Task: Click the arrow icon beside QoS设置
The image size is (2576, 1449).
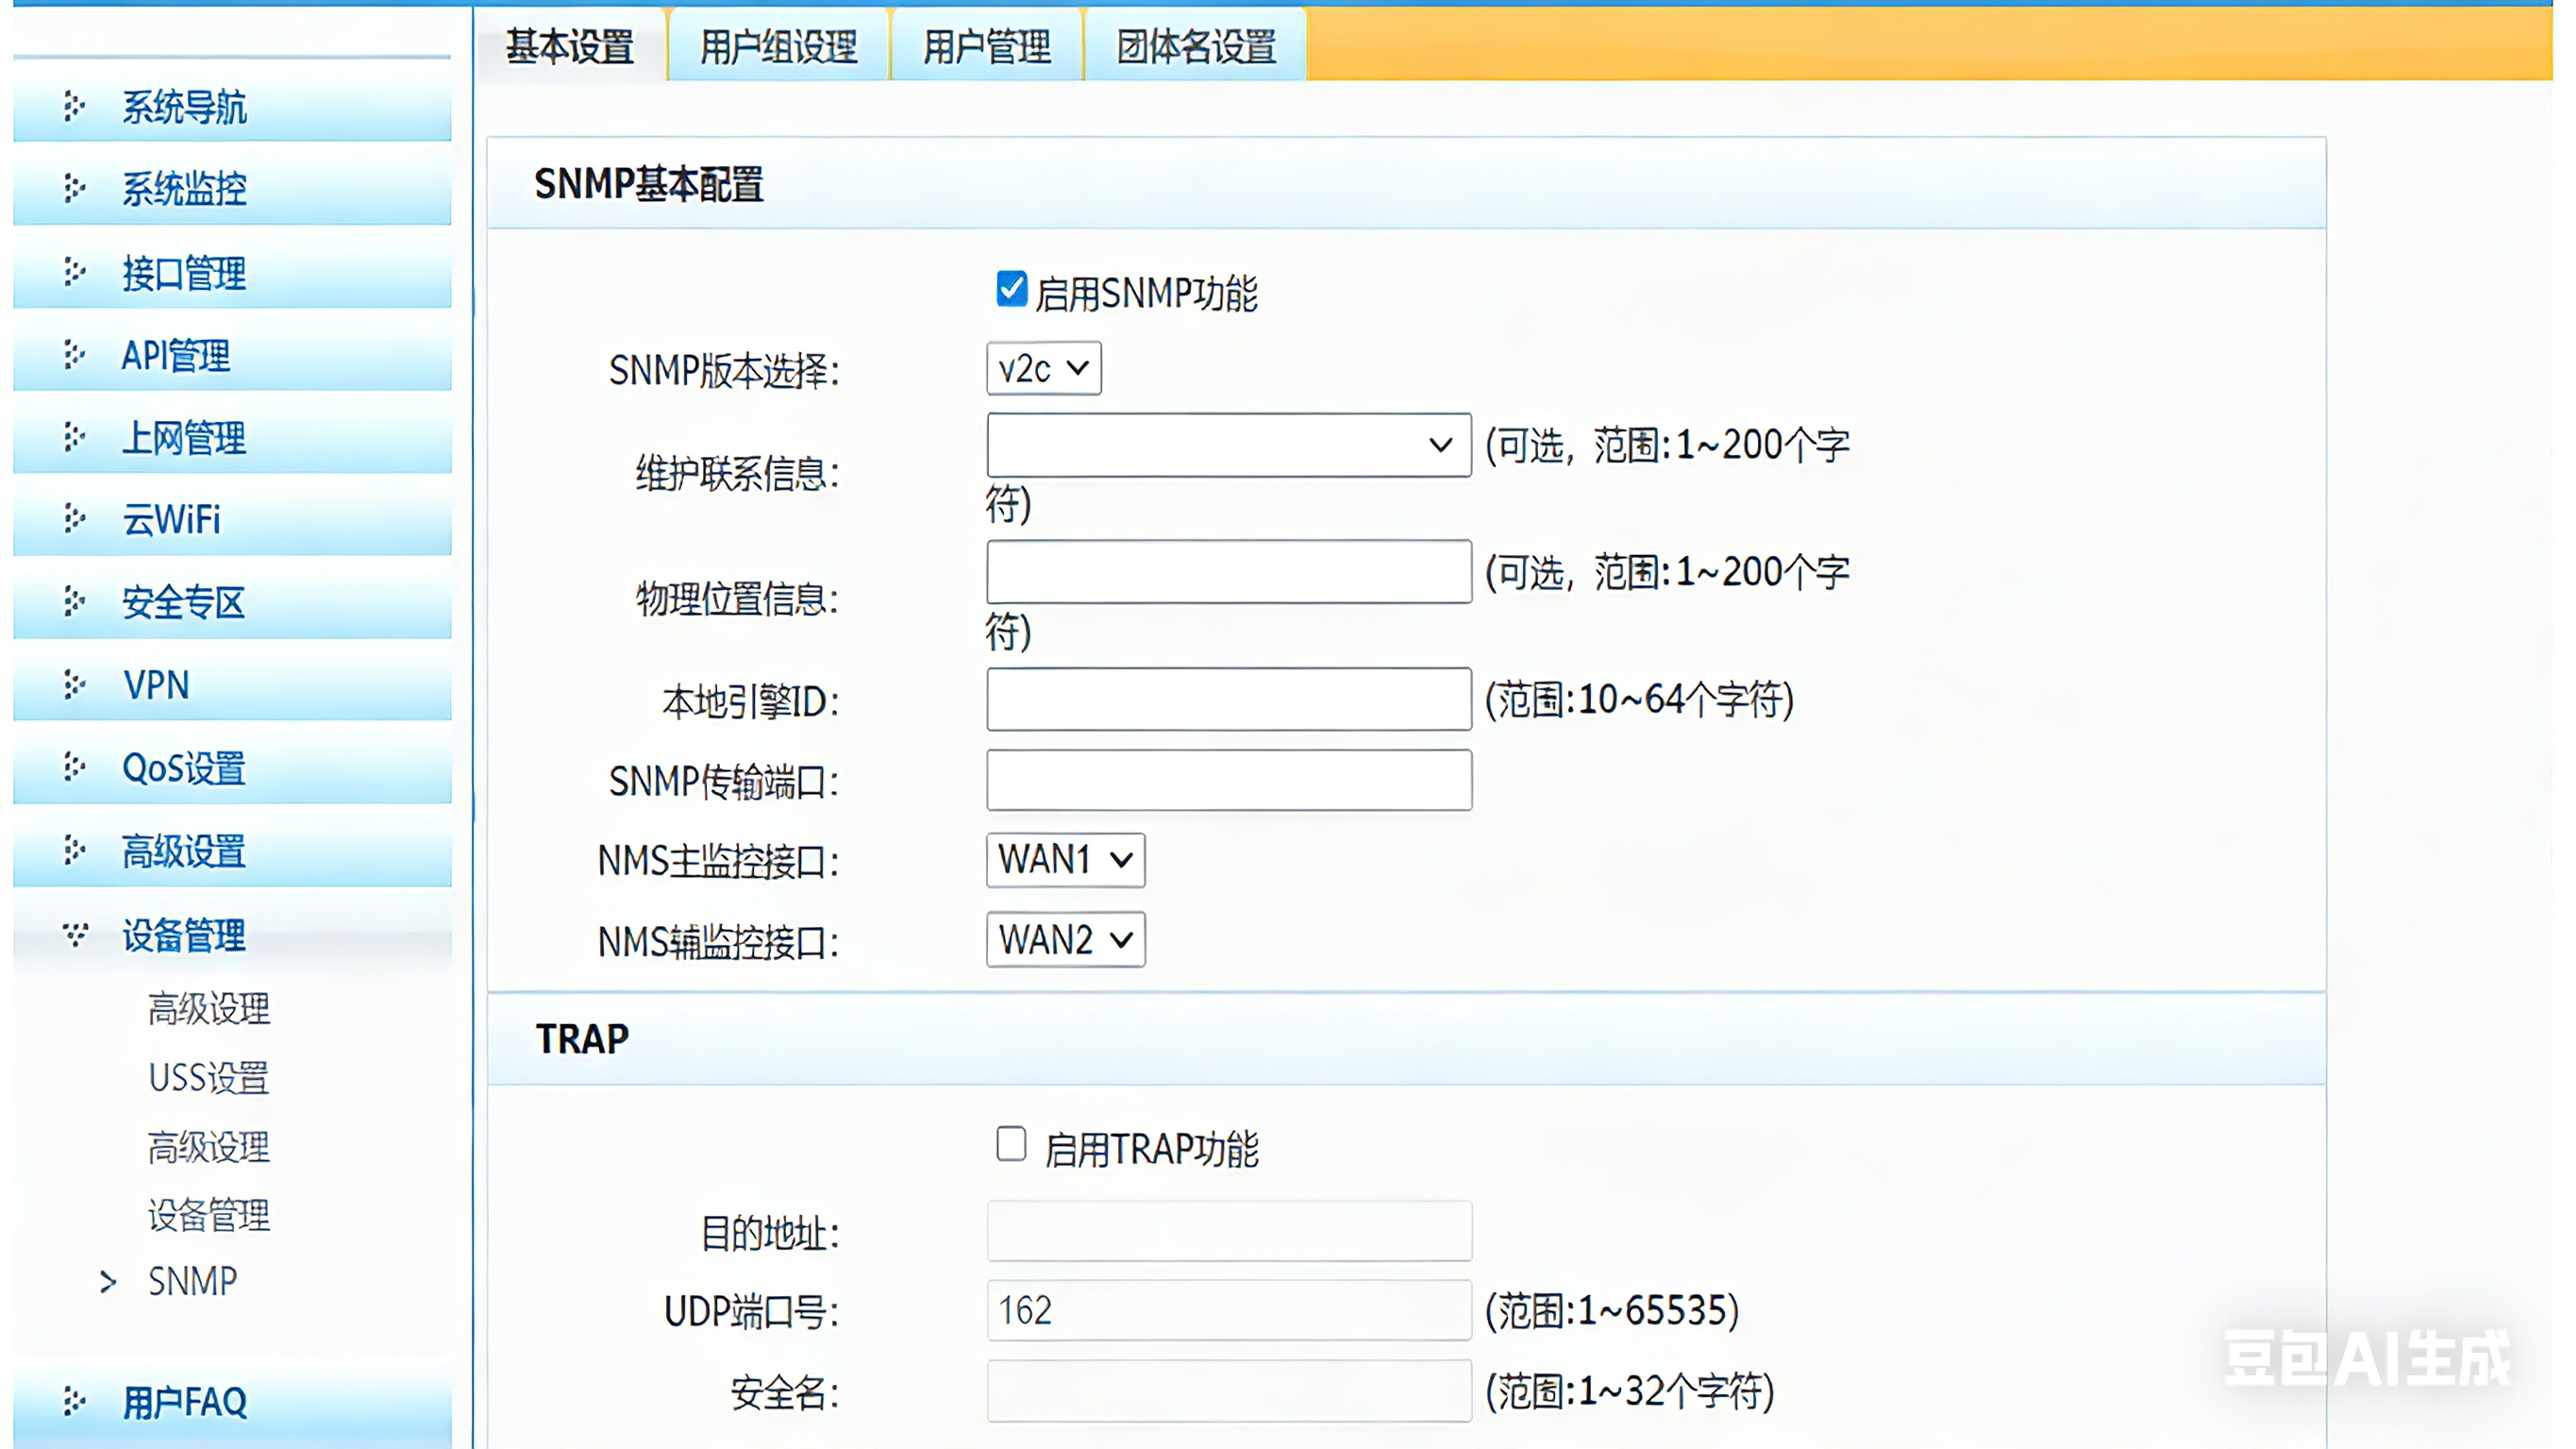Action: (73, 767)
